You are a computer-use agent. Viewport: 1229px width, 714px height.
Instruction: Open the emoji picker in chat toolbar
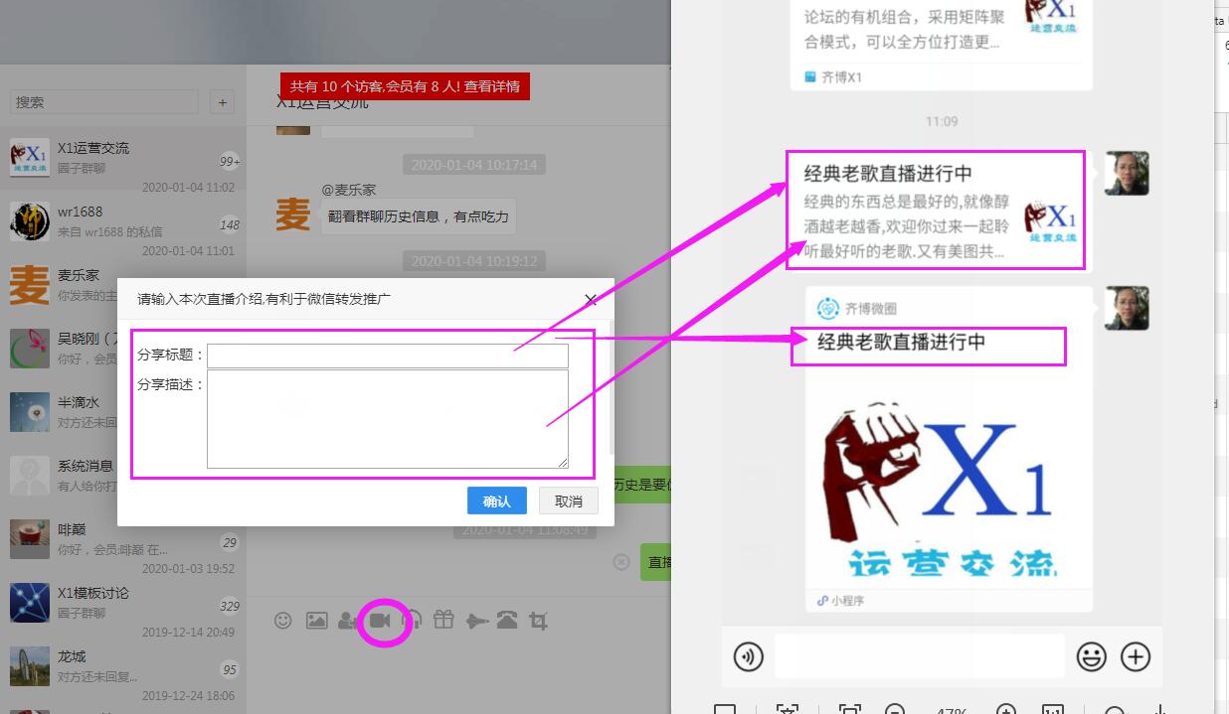tap(283, 621)
